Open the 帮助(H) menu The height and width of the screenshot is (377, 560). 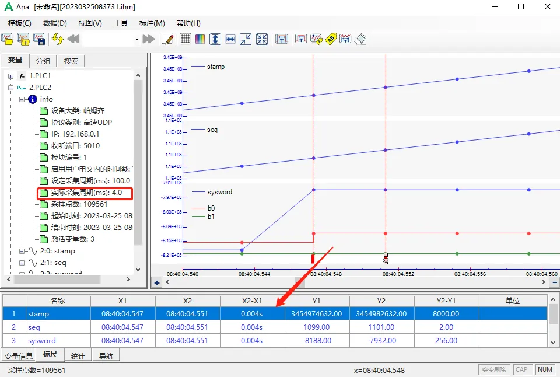[x=188, y=23]
